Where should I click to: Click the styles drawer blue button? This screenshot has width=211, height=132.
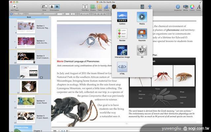tap(11, 14)
